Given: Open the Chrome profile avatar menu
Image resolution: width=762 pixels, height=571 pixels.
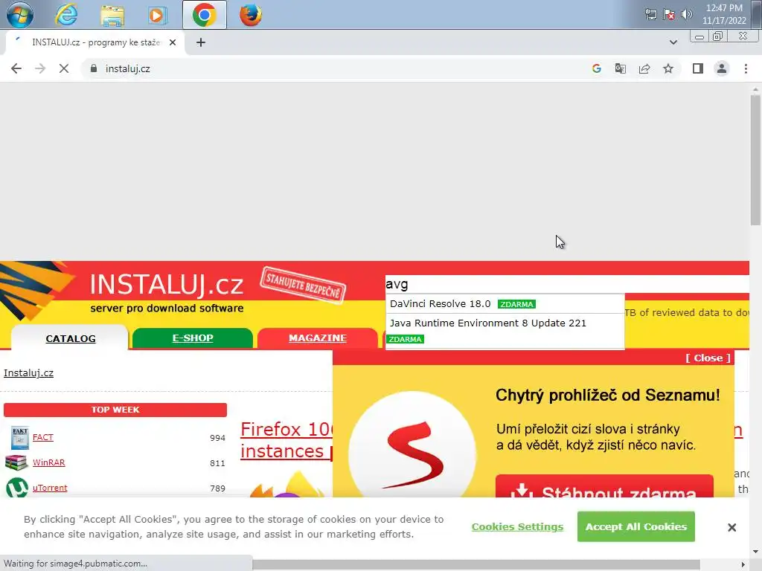Looking at the screenshot, I should point(722,68).
